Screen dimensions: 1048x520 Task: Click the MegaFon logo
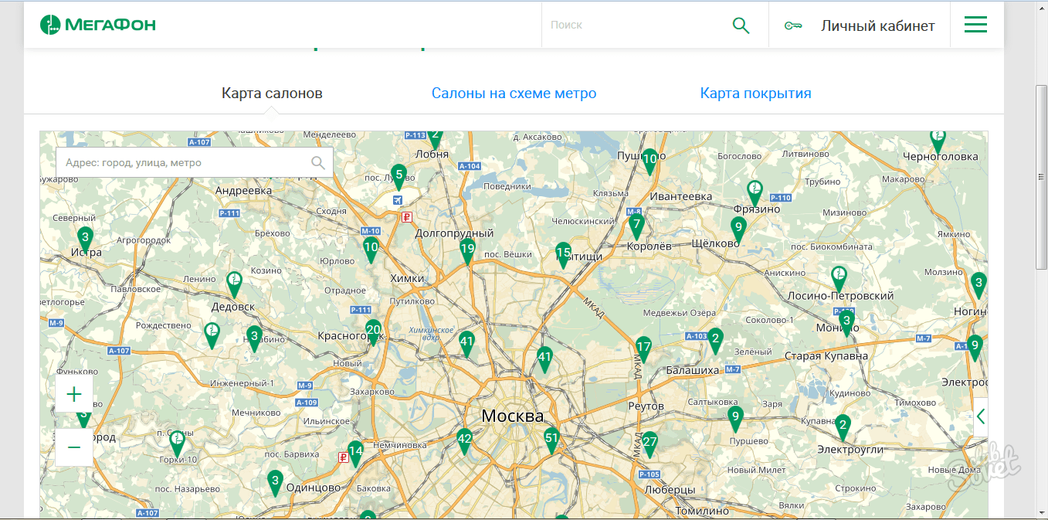(98, 25)
